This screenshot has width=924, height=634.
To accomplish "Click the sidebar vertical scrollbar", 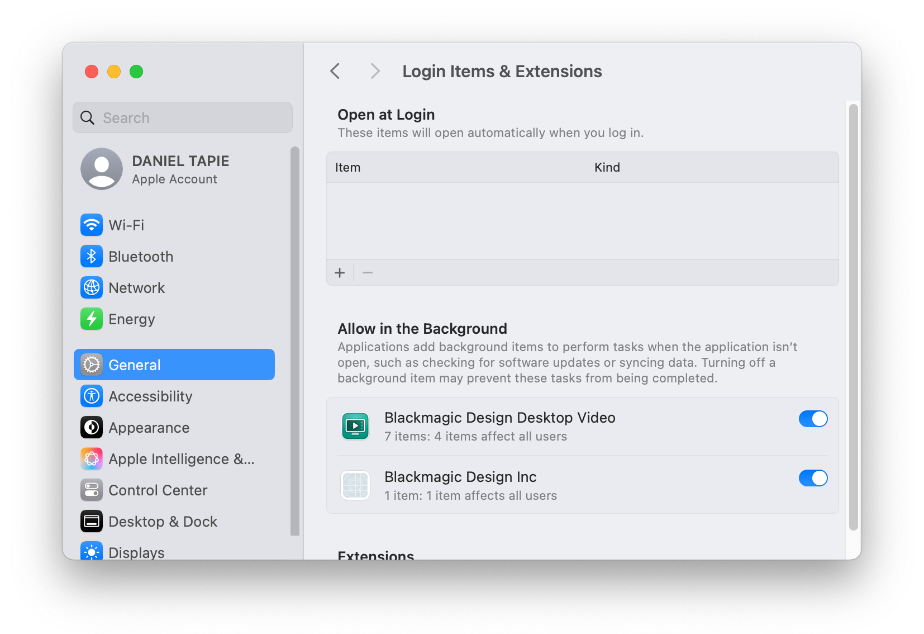I will tap(295, 341).
